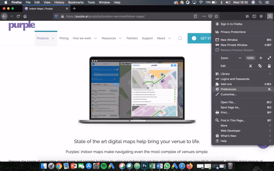274x171 pixels.
Task: Open Privacy Protections menu entry
Action: (243, 32)
